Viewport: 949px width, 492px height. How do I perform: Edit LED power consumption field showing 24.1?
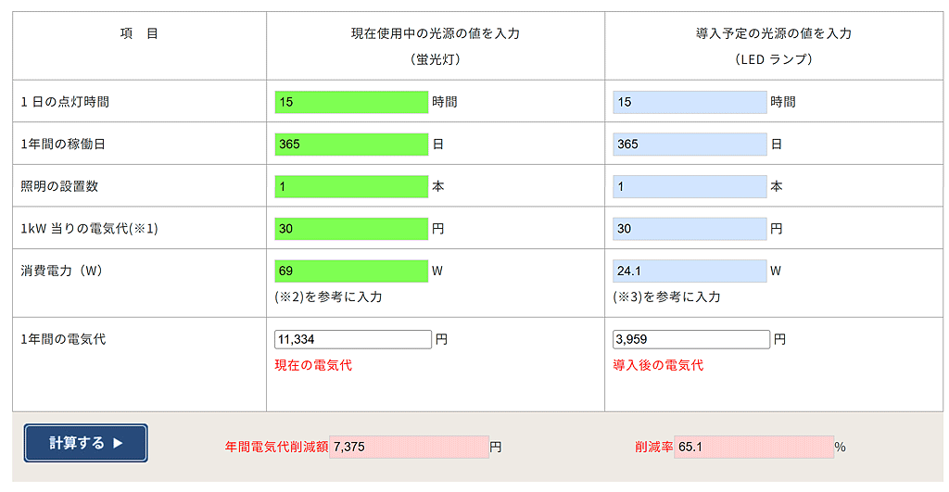(690, 271)
